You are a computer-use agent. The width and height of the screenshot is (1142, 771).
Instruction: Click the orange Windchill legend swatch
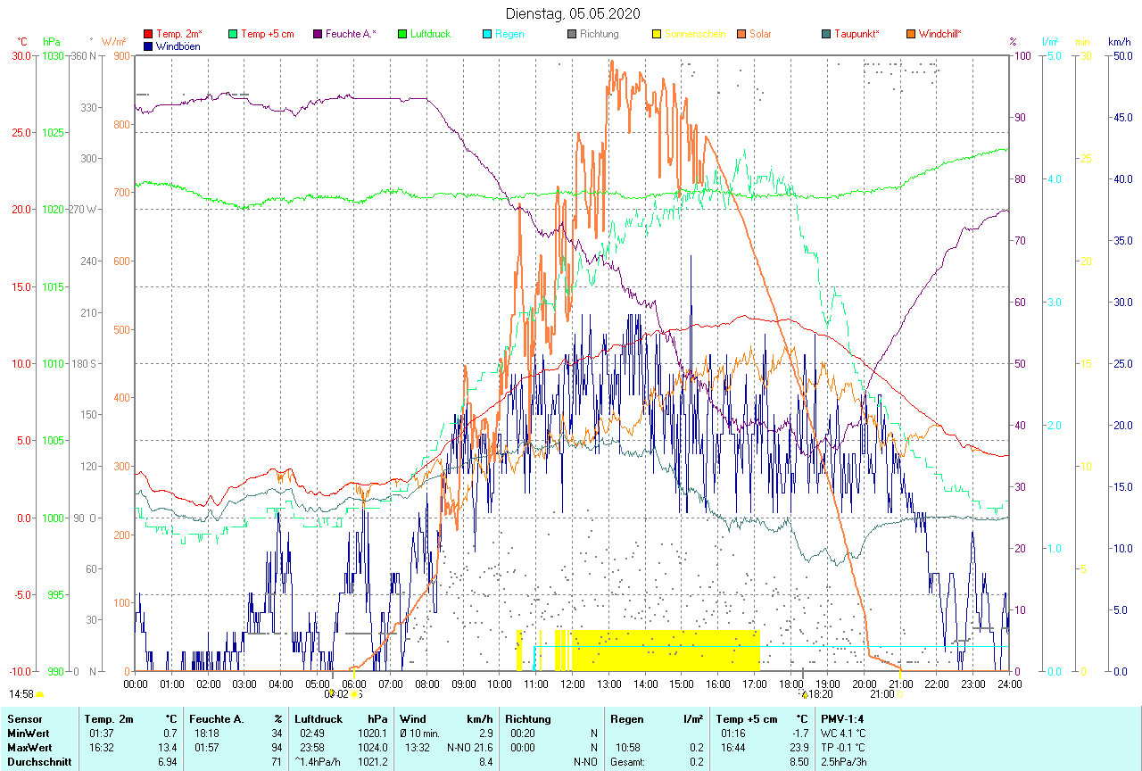(911, 34)
